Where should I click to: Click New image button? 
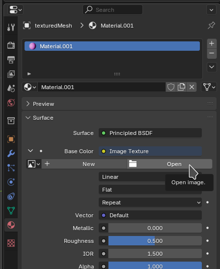click(84, 164)
